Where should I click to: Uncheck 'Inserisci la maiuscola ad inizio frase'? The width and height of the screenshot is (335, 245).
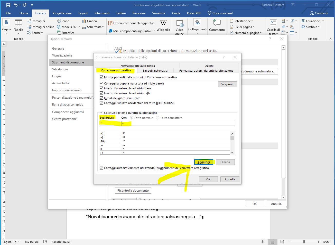101,88
